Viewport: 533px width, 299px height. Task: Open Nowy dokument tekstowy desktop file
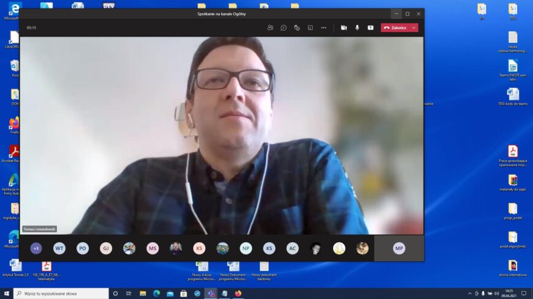264,270
